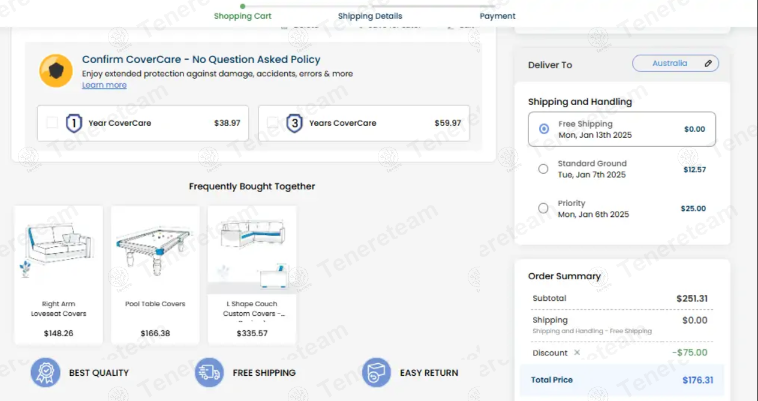Click the 1 Year CoverCare badge icon
Screen dimensions: 758x401
74,123
